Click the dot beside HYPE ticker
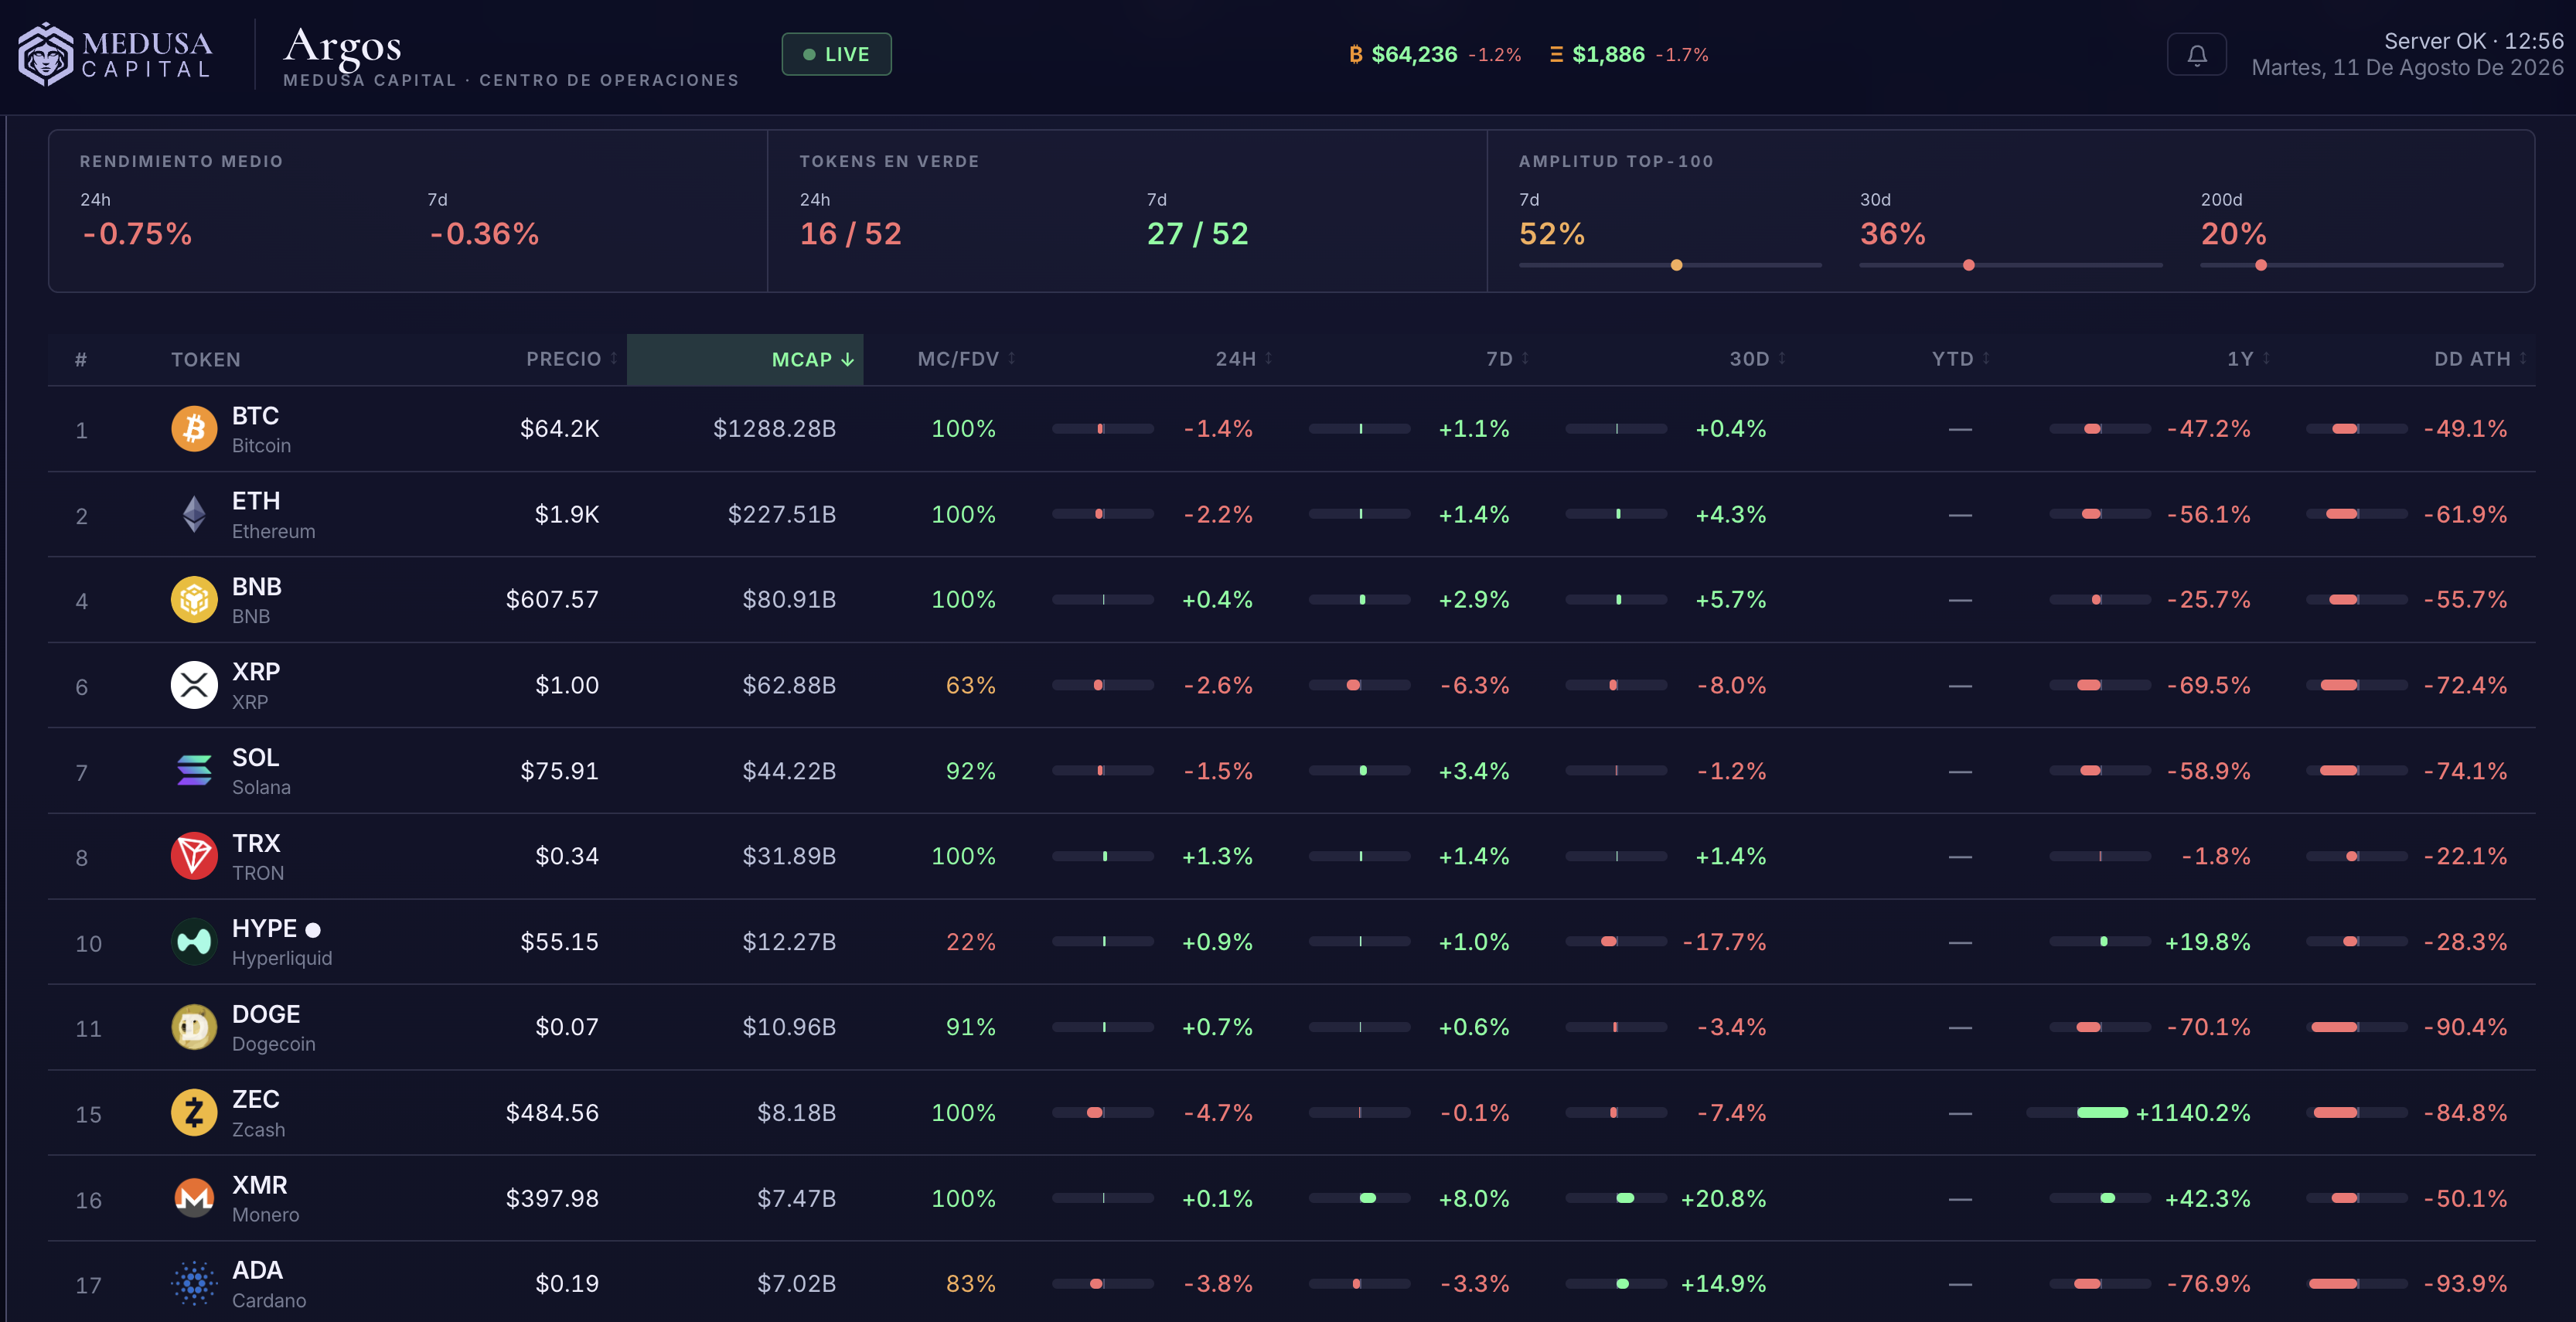This screenshot has width=2576, height=1322. pos(313,930)
